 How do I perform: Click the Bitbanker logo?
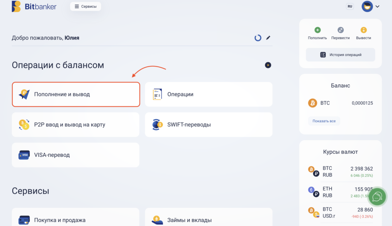click(x=34, y=6)
